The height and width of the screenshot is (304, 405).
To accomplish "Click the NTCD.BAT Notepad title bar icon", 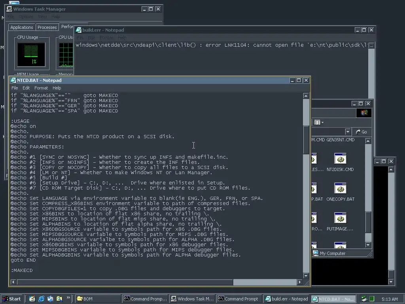I will coord(13,80).
